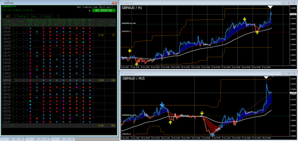
Task: Click the yellow arrow below price on M15 chart
Action: pyautogui.click(x=171, y=122)
